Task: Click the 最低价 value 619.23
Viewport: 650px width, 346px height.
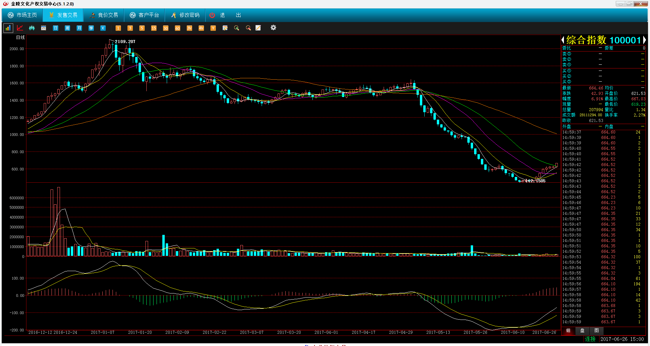Action: pos(638,104)
